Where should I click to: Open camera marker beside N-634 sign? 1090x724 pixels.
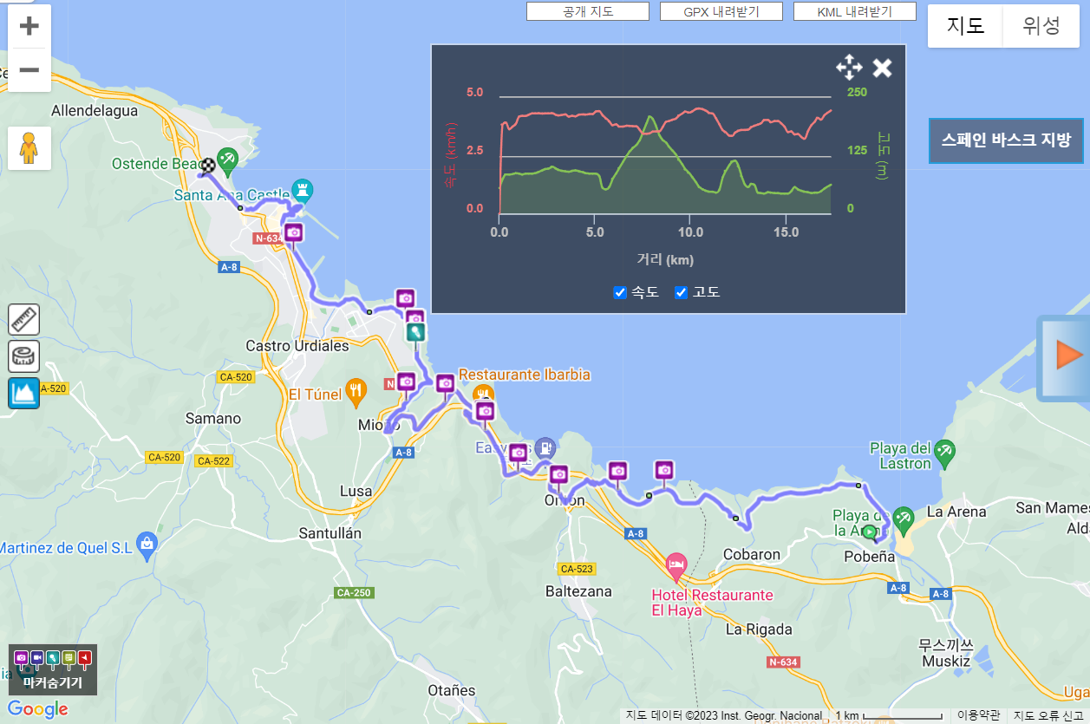(293, 232)
